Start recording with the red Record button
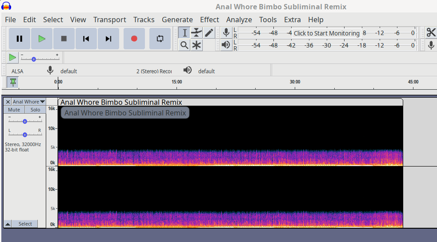This screenshot has height=242, width=437. [x=134, y=39]
